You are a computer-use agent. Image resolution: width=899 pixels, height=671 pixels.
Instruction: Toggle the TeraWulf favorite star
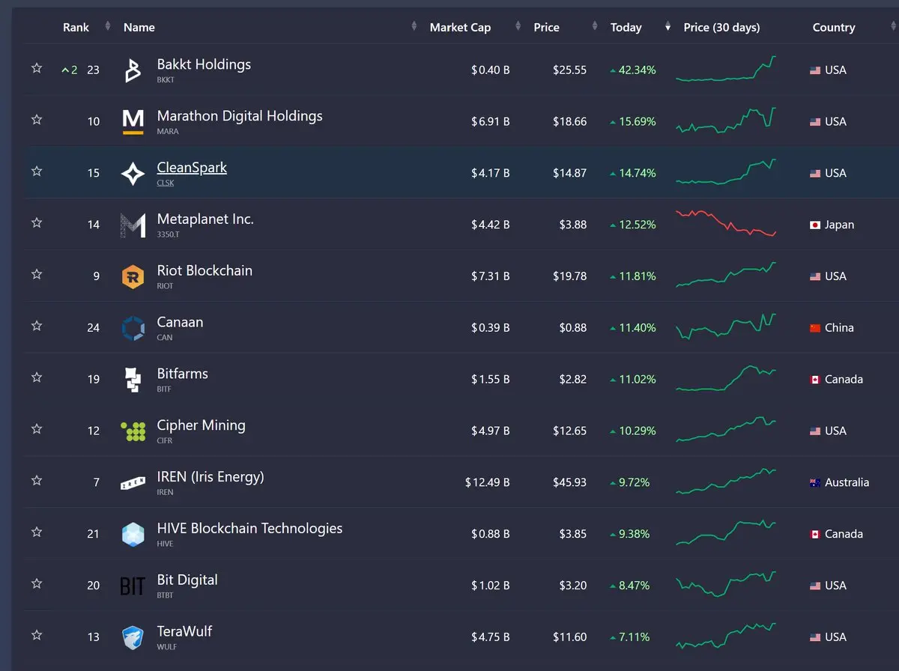pyautogui.click(x=36, y=635)
